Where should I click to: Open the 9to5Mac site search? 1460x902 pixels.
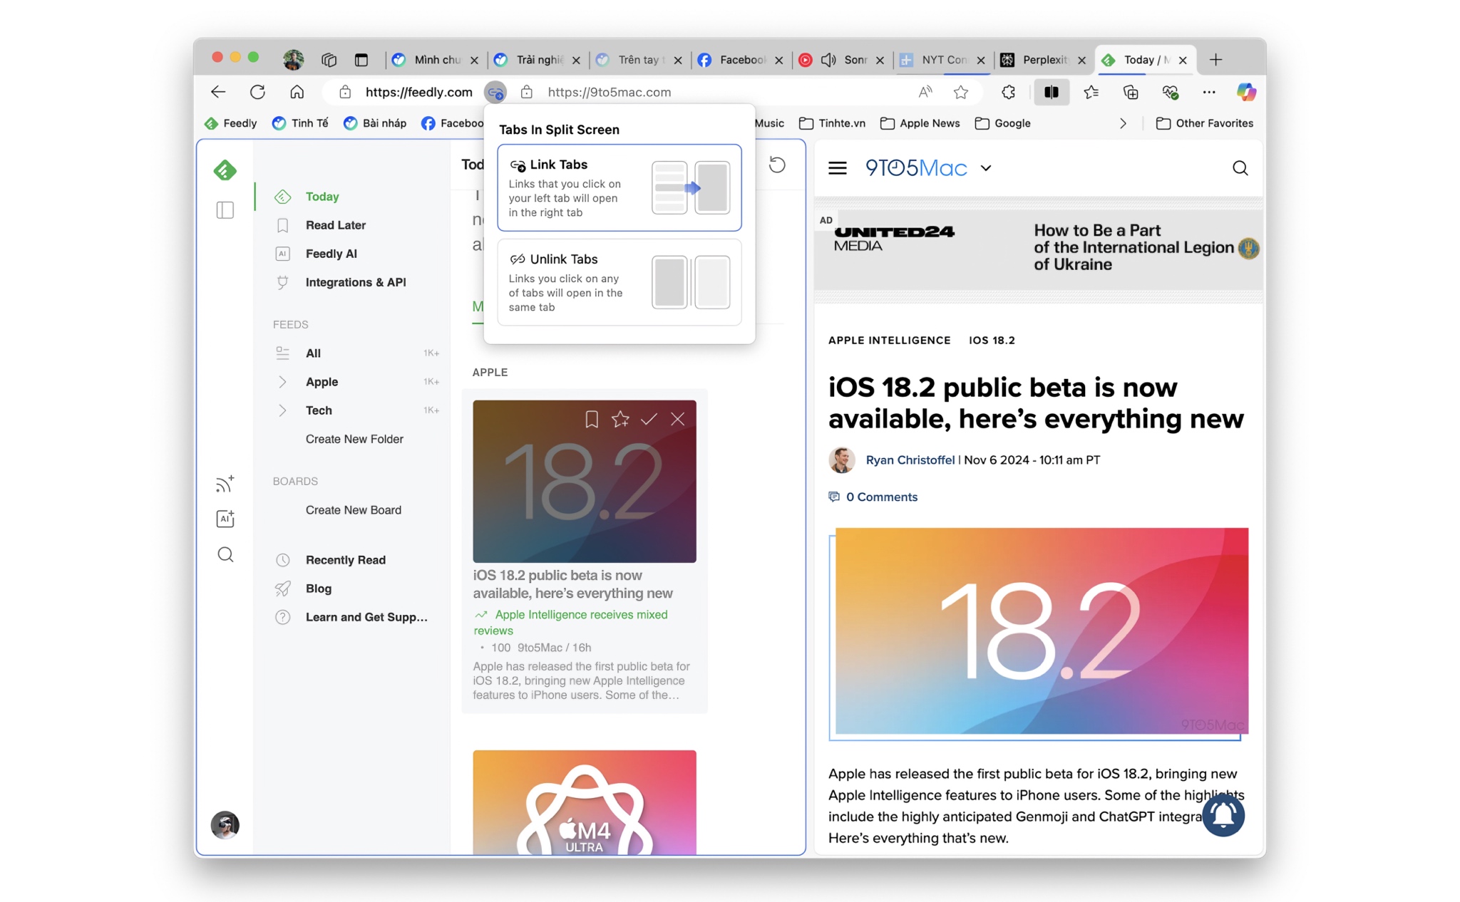pyautogui.click(x=1240, y=168)
